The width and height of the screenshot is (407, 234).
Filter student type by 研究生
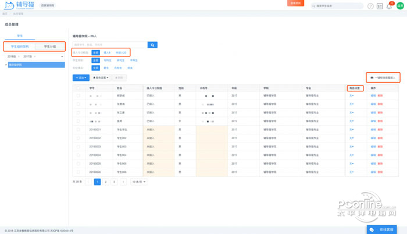(x=120, y=61)
